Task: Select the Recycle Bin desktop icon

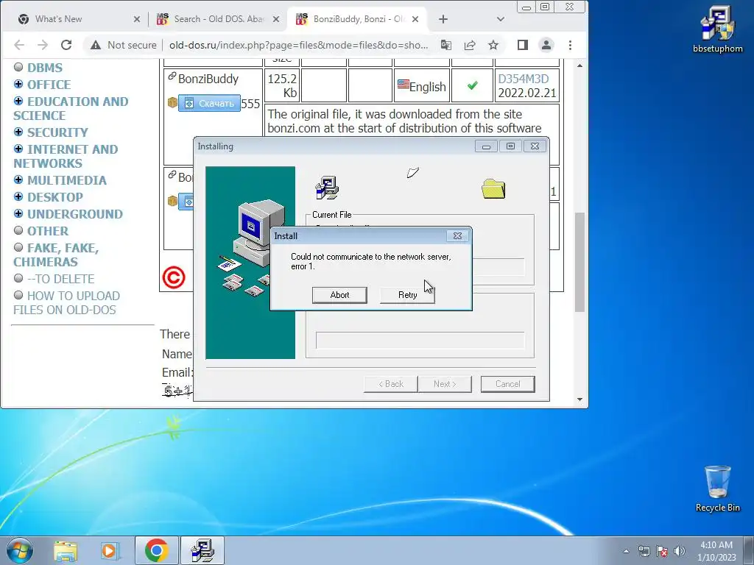Action: tap(717, 488)
